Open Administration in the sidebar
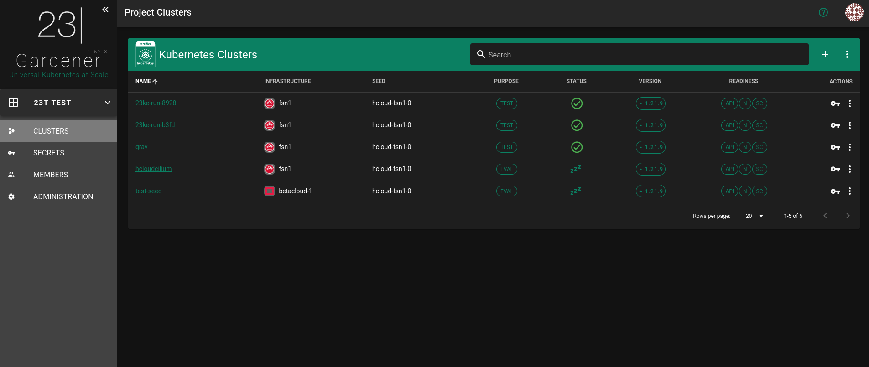 tap(59, 196)
